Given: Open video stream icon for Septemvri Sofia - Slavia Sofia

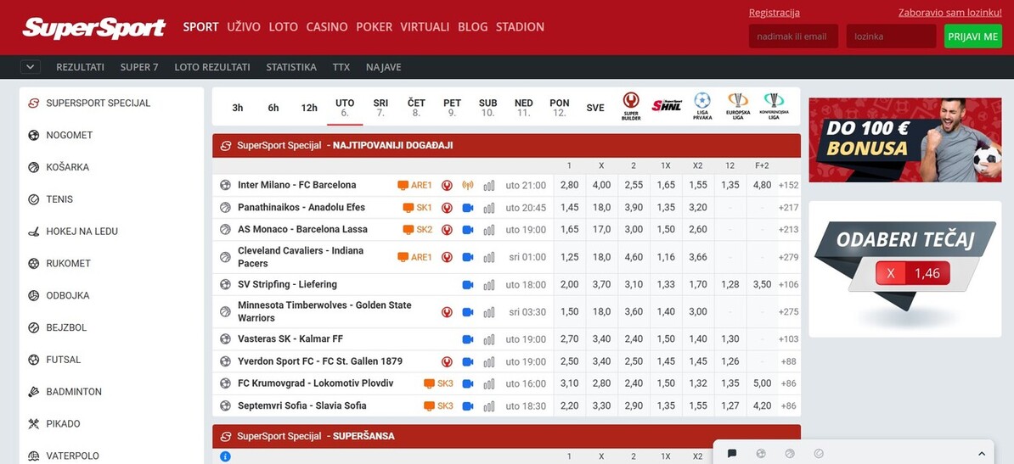Looking at the screenshot, I should [x=468, y=405].
